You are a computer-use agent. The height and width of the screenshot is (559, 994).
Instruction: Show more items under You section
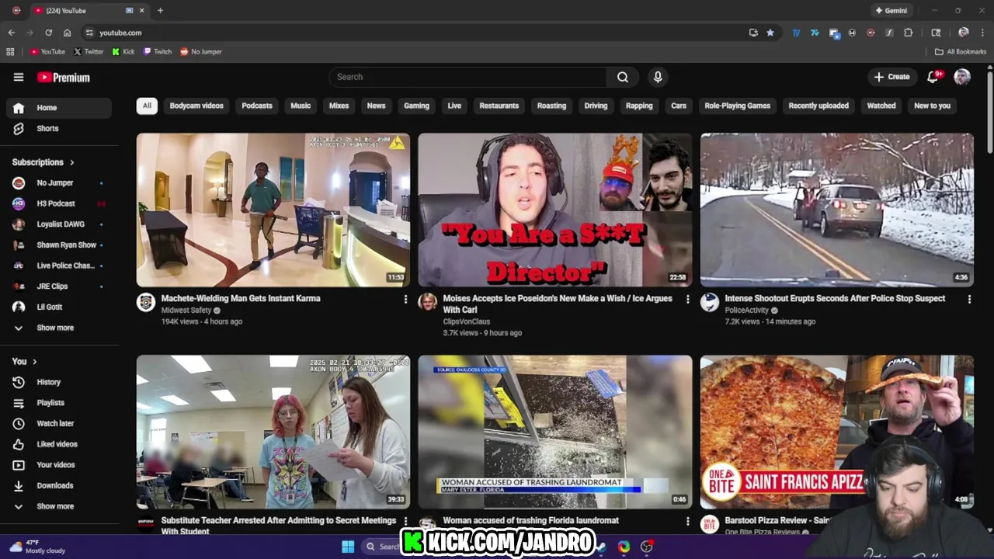(x=59, y=506)
